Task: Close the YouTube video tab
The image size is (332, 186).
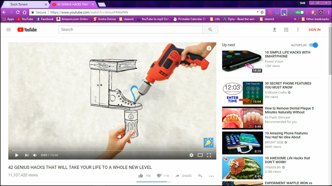Action: pyautogui.click(x=93, y=5)
